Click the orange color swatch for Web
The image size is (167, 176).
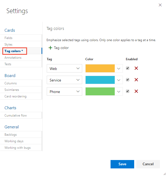click(100, 68)
